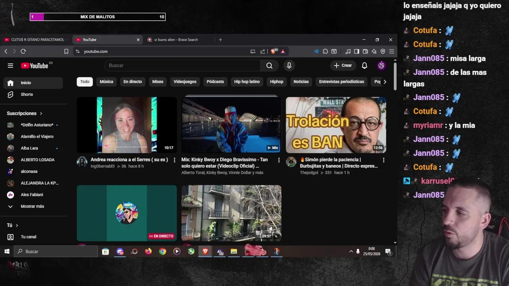Select Noticias filter chip
The image size is (509, 286).
(x=301, y=81)
